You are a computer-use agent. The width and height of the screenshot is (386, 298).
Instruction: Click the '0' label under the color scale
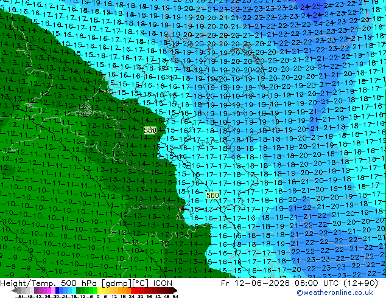point(98,296)
